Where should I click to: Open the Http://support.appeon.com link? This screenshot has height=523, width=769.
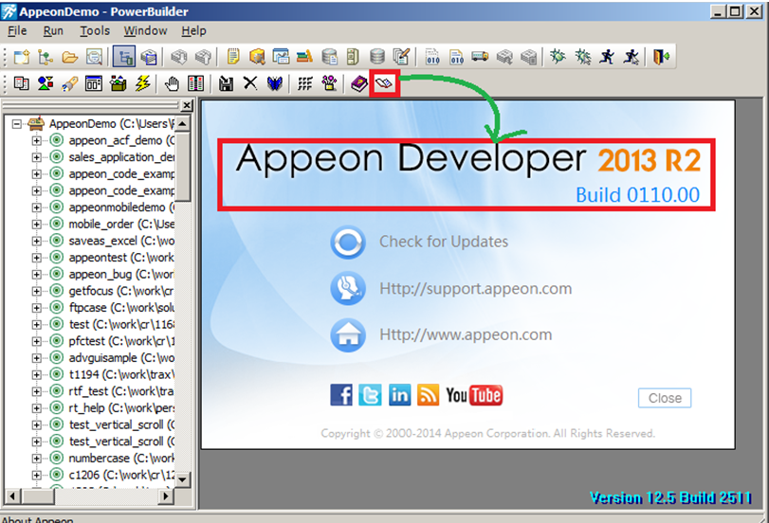coord(475,289)
